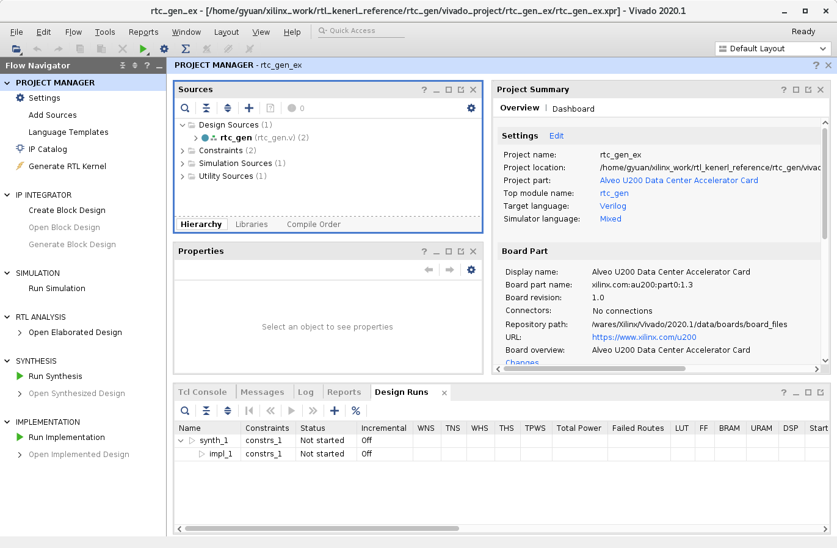The width and height of the screenshot is (837, 548).
Task: Click Run Synthesis in Flow Navigator
Action: [56, 377]
